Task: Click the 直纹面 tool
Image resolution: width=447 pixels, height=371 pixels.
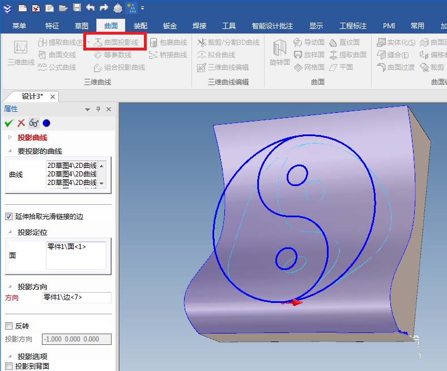Action: coord(344,43)
